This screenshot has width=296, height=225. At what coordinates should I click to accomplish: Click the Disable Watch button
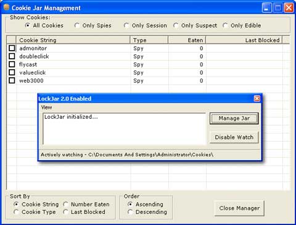(234, 137)
